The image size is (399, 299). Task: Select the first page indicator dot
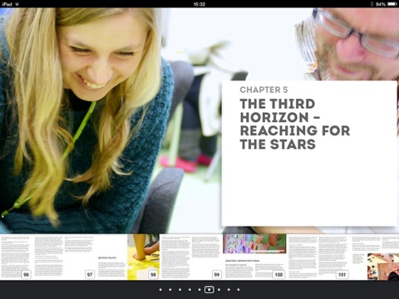tap(160, 290)
